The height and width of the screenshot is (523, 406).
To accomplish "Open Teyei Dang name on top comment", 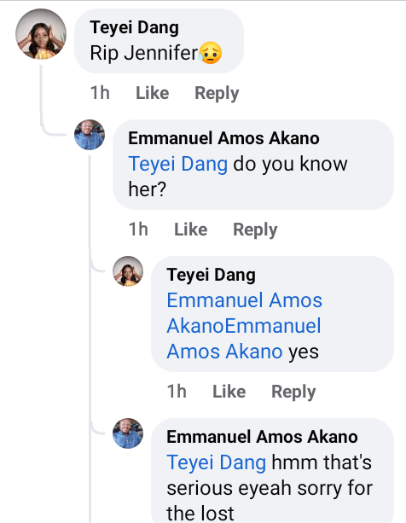I will [134, 27].
